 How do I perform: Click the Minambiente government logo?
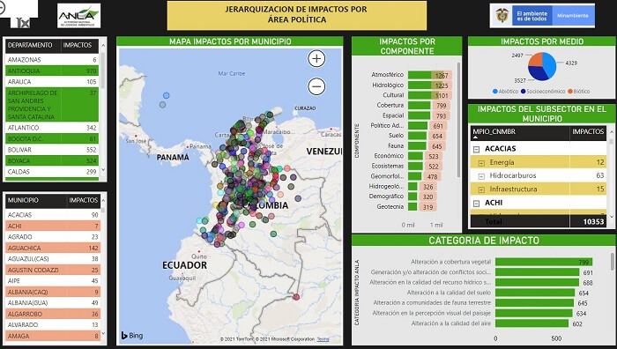pyautogui.click(x=542, y=16)
